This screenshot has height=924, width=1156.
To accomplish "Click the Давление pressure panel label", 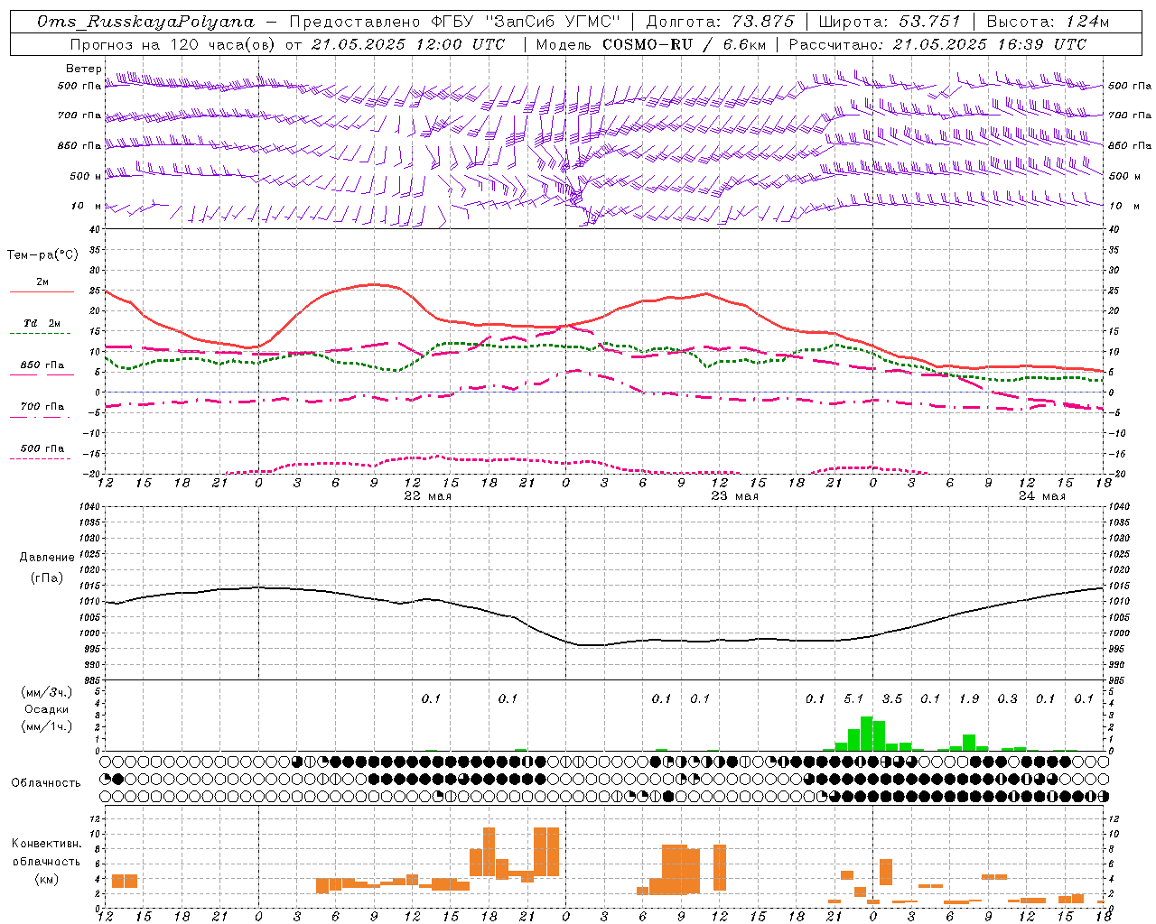I will (x=47, y=558).
